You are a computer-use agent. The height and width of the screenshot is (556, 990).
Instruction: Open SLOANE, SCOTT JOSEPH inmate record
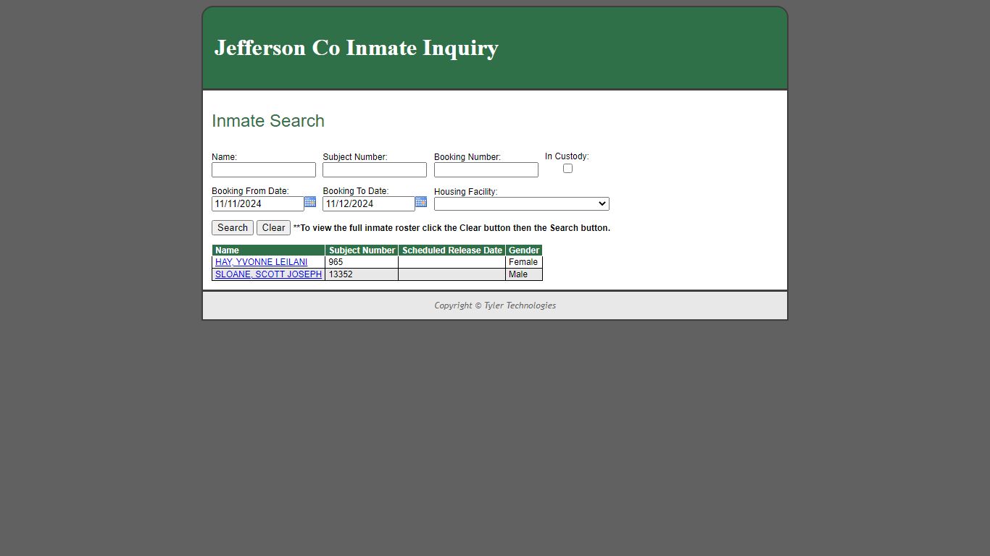click(268, 274)
